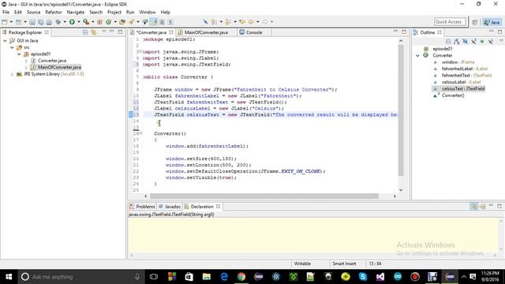This screenshot has height=284, width=505.
Task: Expand Converter.java in Package Explorer
Action: [26, 61]
